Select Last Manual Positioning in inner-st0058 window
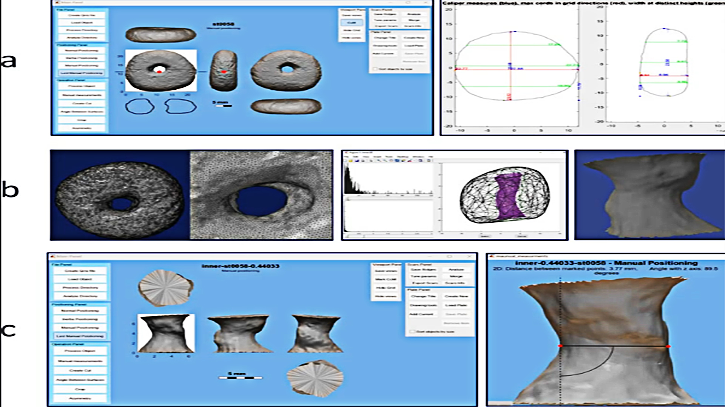Image resolution: width=725 pixels, height=407 pixels. pyautogui.click(x=80, y=336)
